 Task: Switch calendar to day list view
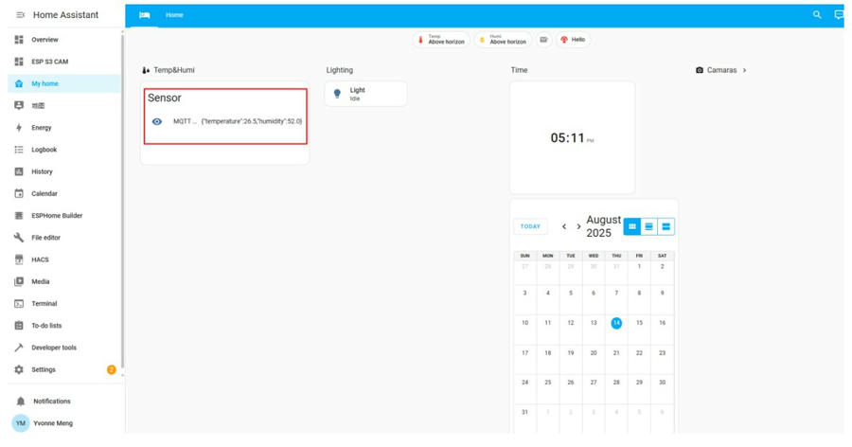pyautogui.click(x=666, y=226)
